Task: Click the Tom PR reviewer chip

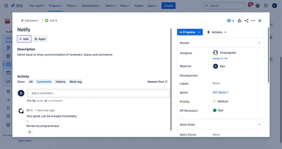Action: coord(218,111)
